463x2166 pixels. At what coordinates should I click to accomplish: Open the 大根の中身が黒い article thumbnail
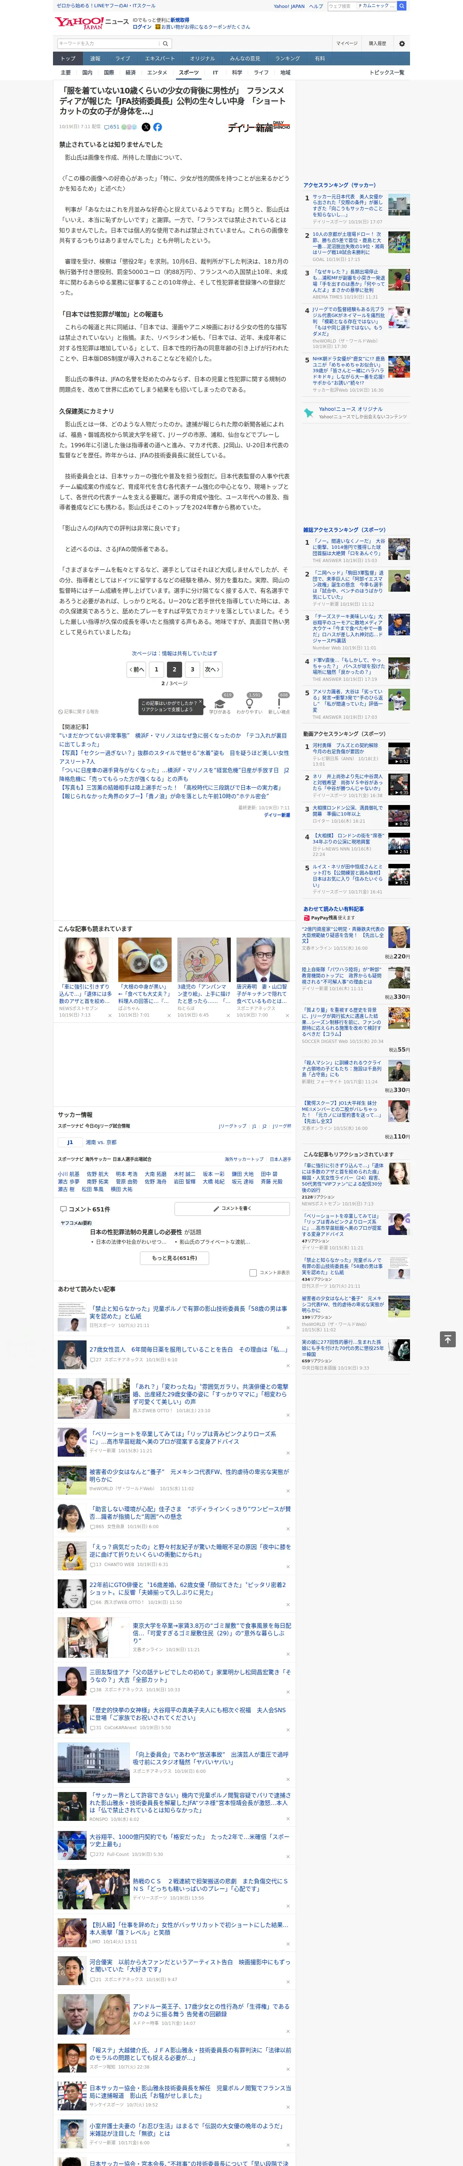(145, 960)
